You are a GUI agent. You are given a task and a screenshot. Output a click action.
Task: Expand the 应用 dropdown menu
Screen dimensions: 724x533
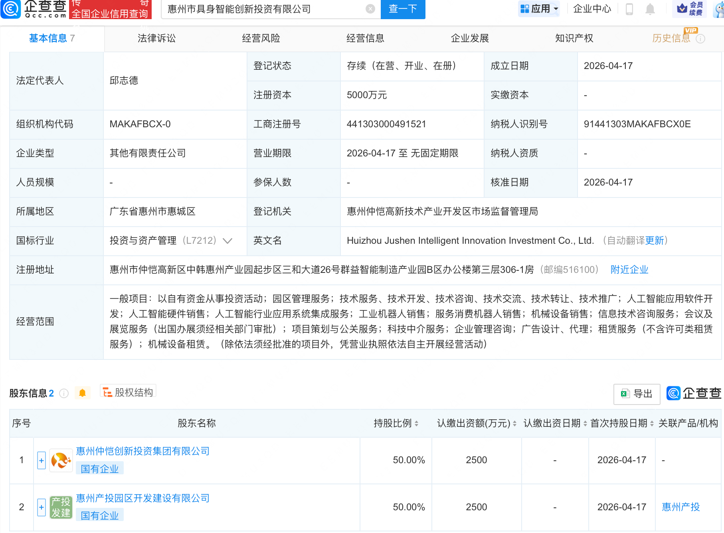coord(540,9)
